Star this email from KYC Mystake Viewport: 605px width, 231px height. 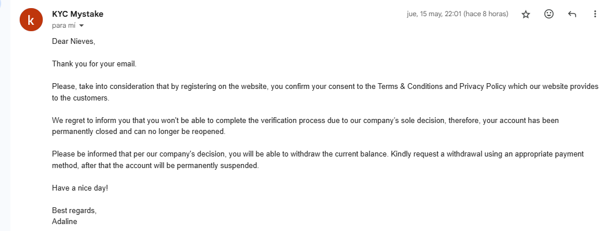[526, 14]
